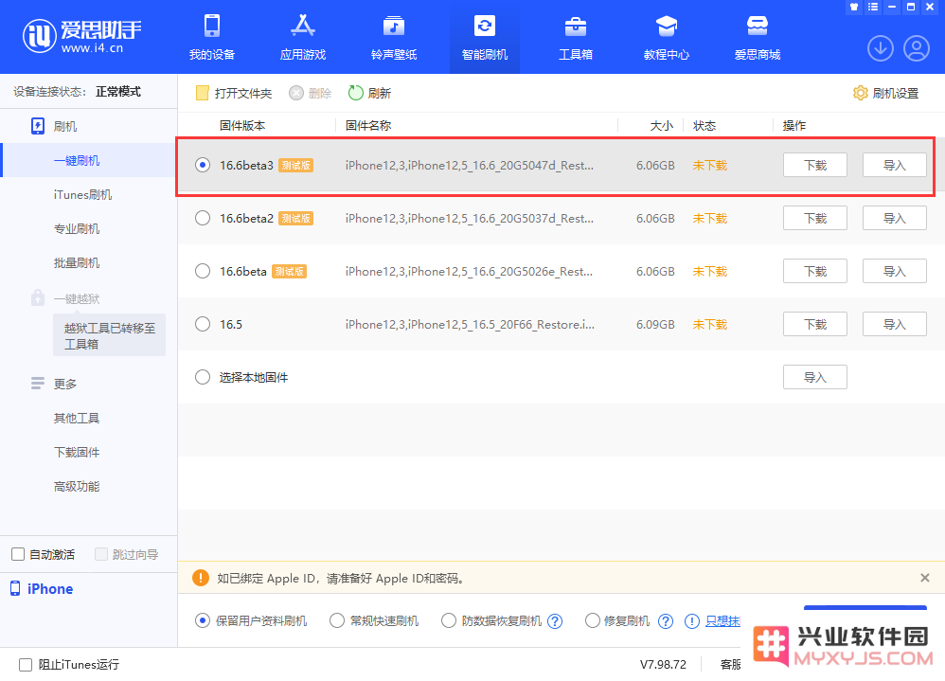This screenshot has width=945, height=681.
Task: Click the 固件名称 column header
Action: click(x=368, y=125)
